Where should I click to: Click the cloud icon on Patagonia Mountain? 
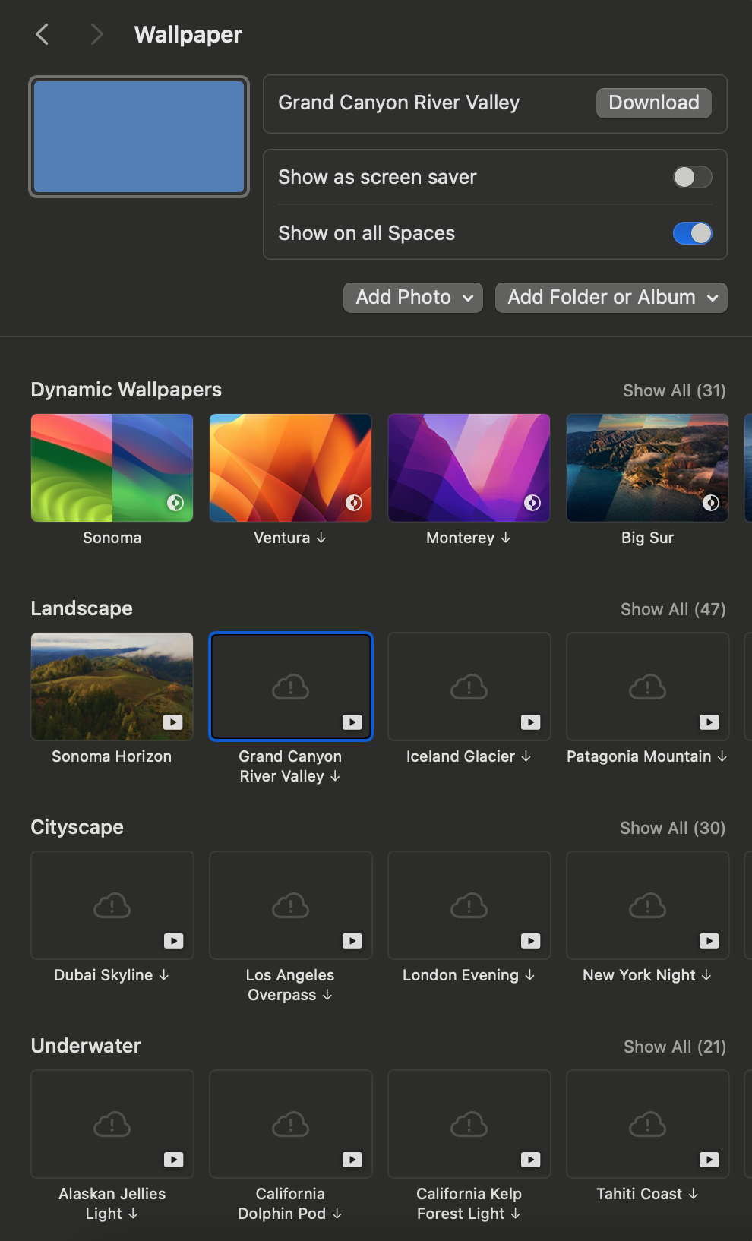647,687
